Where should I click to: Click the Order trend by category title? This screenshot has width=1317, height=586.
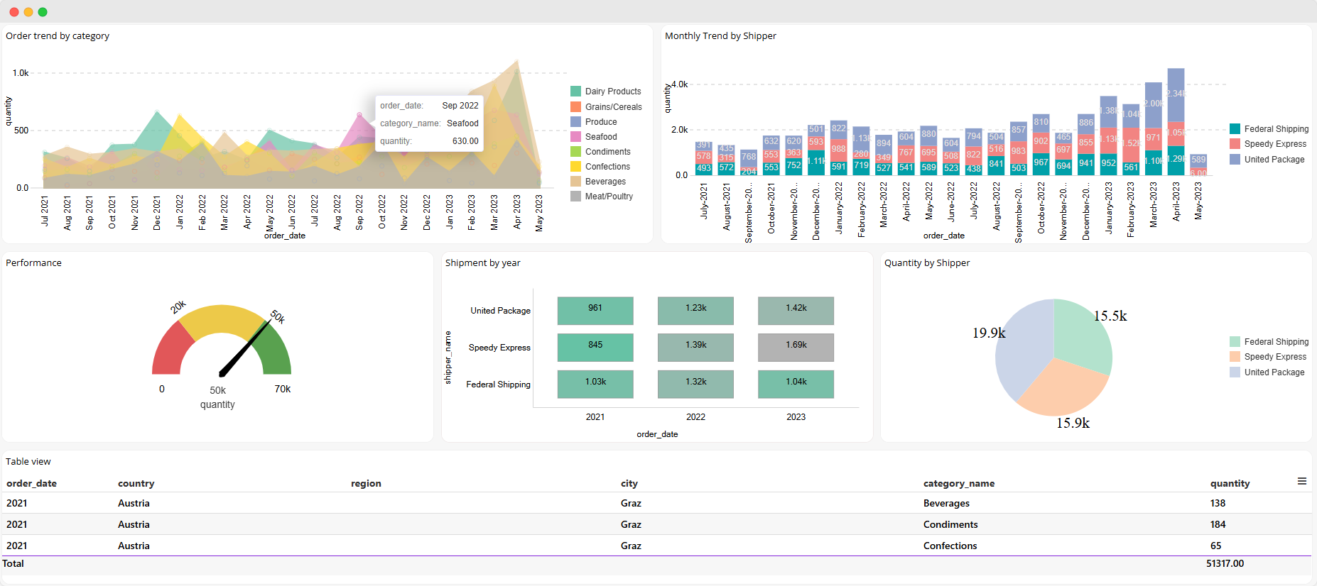coord(58,36)
